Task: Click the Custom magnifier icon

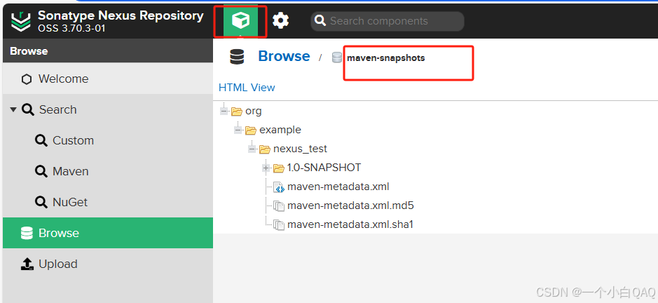Action: click(41, 141)
